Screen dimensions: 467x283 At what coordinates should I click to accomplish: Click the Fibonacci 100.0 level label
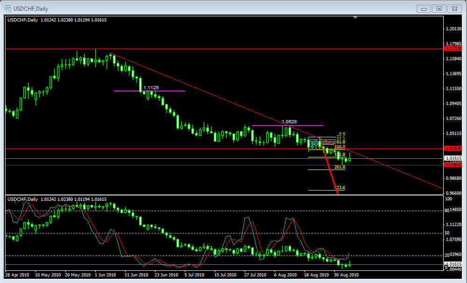tap(340, 147)
